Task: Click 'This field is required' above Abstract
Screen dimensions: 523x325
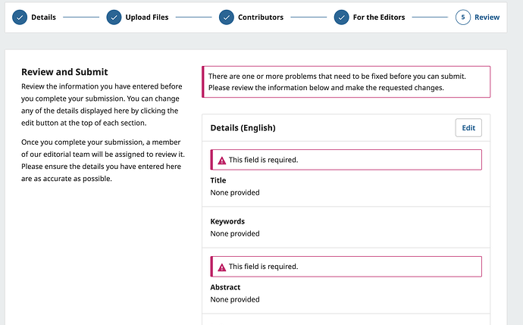Action: (x=263, y=267)
